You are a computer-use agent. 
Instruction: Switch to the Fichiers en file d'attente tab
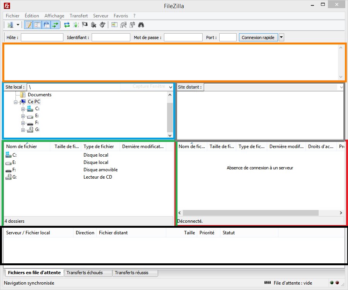(34, 273)
